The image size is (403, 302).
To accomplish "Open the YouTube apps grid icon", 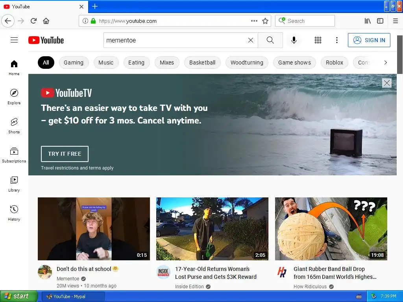I will point(318,40).
